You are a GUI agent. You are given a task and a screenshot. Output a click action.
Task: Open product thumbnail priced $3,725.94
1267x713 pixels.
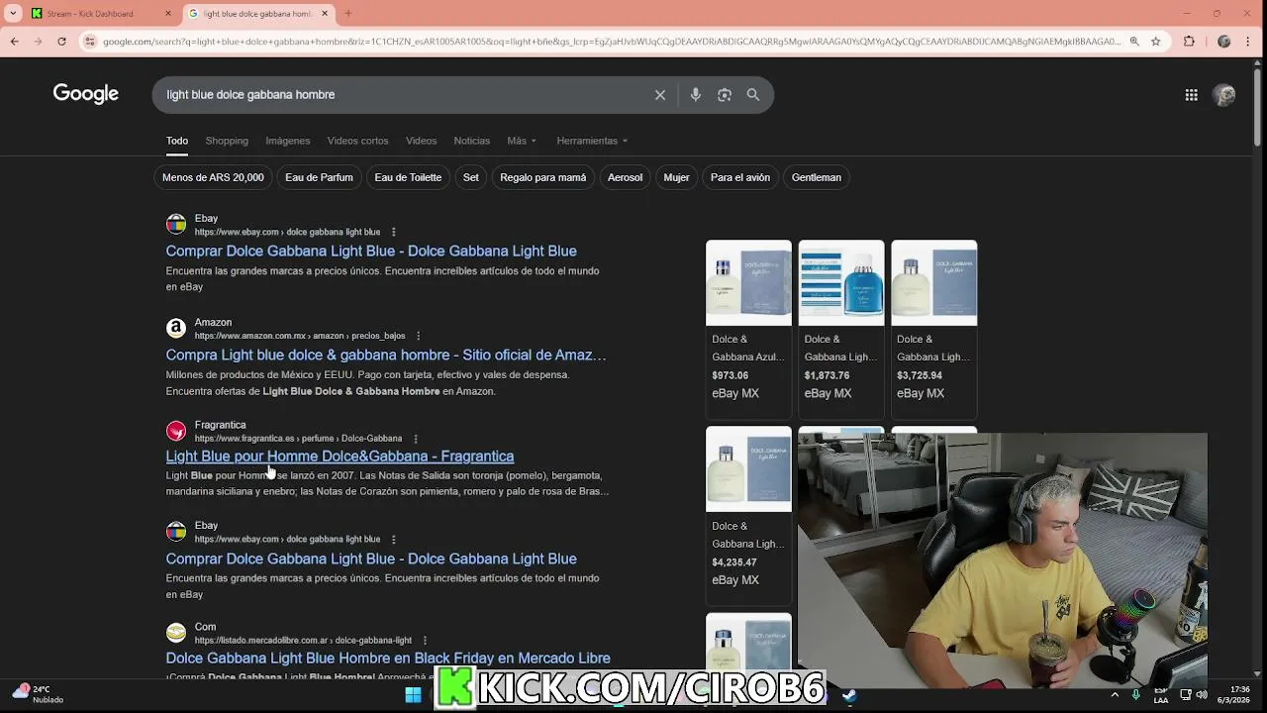[x=933, y=283]
